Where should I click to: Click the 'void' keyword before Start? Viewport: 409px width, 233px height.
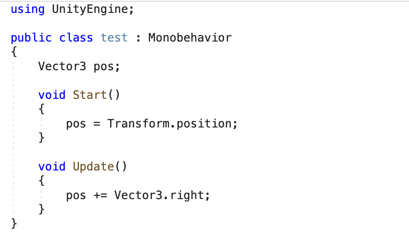coord(52,95)
